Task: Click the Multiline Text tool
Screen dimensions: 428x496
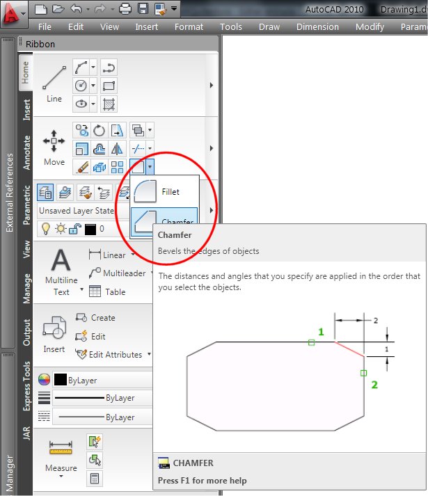Action: [x=61, y=273]
